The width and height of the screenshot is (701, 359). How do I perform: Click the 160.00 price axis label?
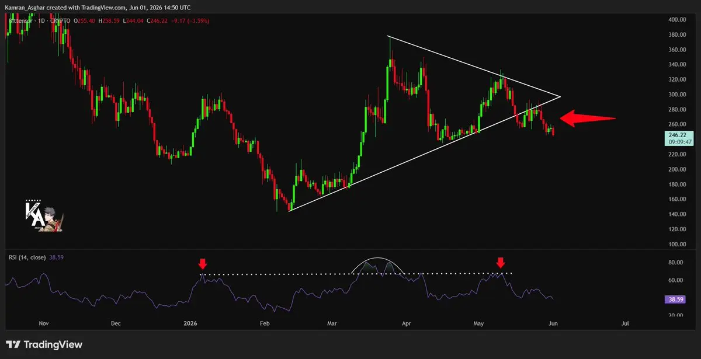click(x=678, y=199)
